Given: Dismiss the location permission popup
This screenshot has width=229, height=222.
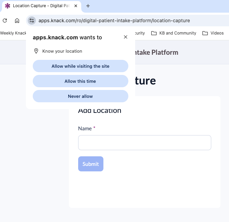Looking at the screenshot, I should 126,37.
